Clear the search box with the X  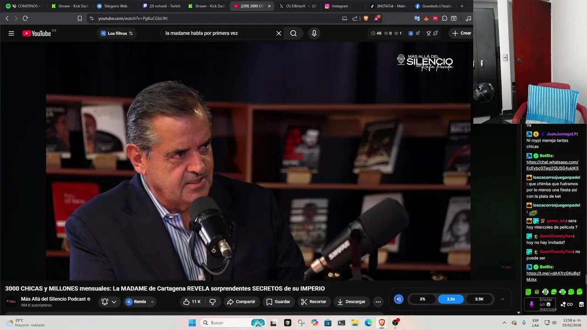[278, 33]
